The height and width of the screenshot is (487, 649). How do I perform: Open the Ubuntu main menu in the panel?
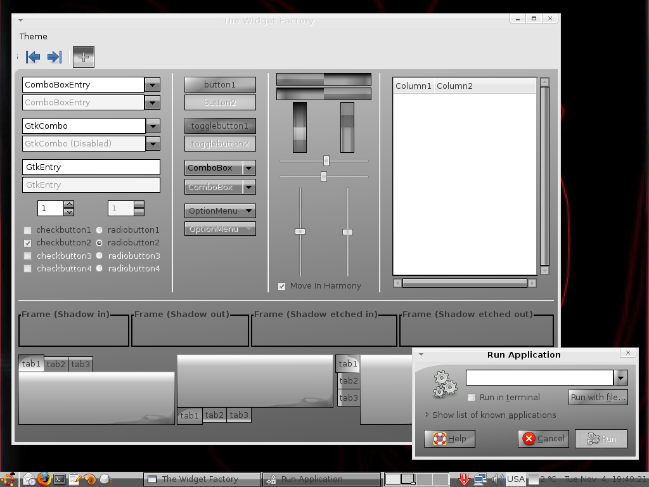[8, 479]
